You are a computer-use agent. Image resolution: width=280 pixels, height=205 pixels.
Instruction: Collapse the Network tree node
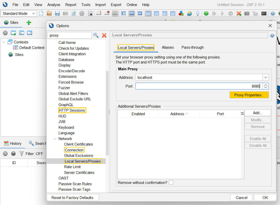55,139
